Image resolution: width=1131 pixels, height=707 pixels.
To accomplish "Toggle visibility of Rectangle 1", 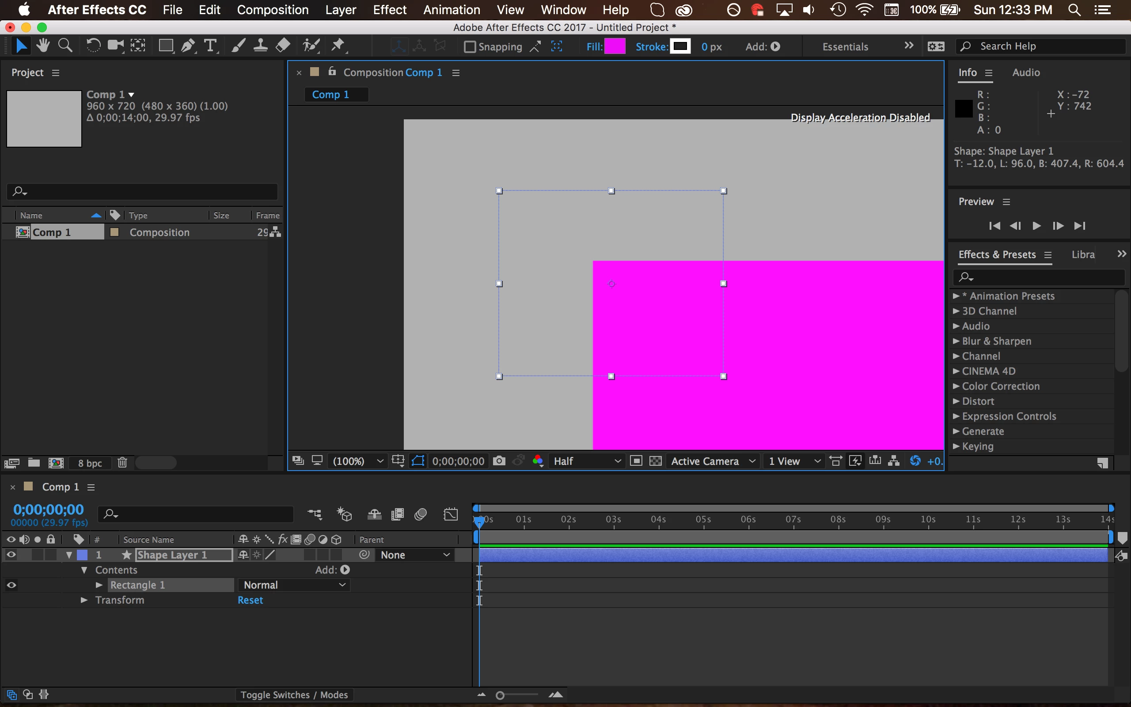I will pyautogui.click(x=11, y=585).
